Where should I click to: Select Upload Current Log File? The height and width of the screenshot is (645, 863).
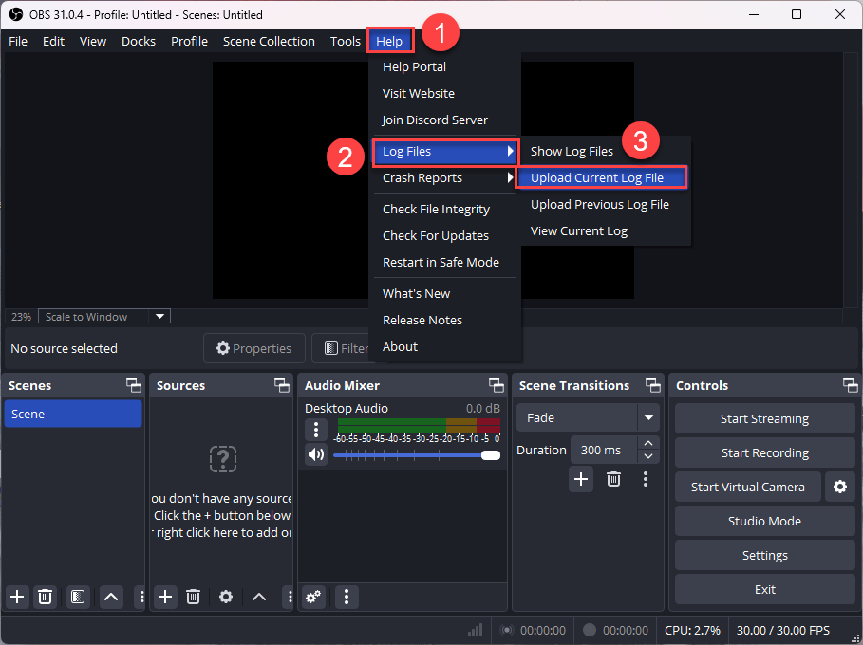pyautogui.click(x=602, y=178)
